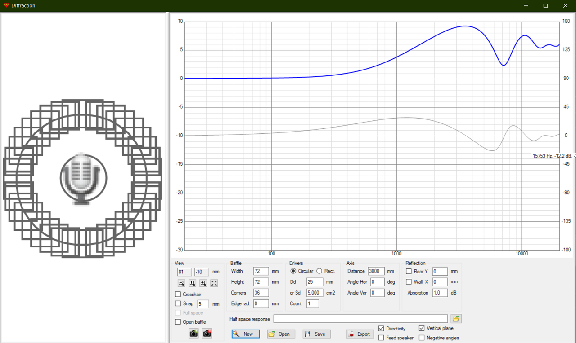Set the Angle Ver field
576x343 pixels.
(x=378, y=293)
